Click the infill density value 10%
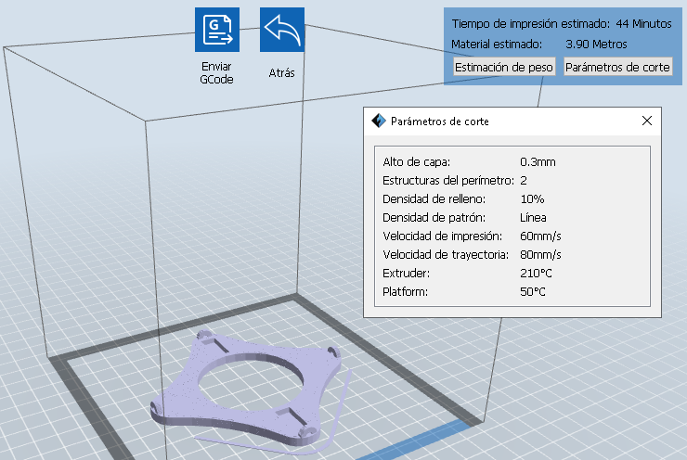Screen dimensions: 687x460 point(532,199)
